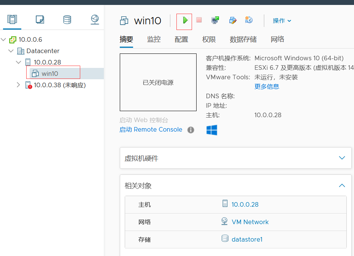Screen dimensions: 354x256
Task: Click the host icon in 相关对象 主机 row
Action: pos(225,203)
